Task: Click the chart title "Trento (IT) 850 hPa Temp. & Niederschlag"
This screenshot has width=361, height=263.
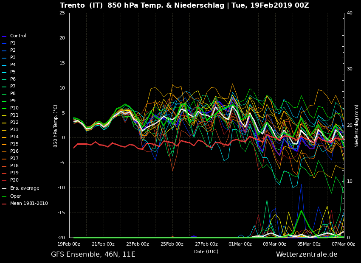Action: point(142,6)
